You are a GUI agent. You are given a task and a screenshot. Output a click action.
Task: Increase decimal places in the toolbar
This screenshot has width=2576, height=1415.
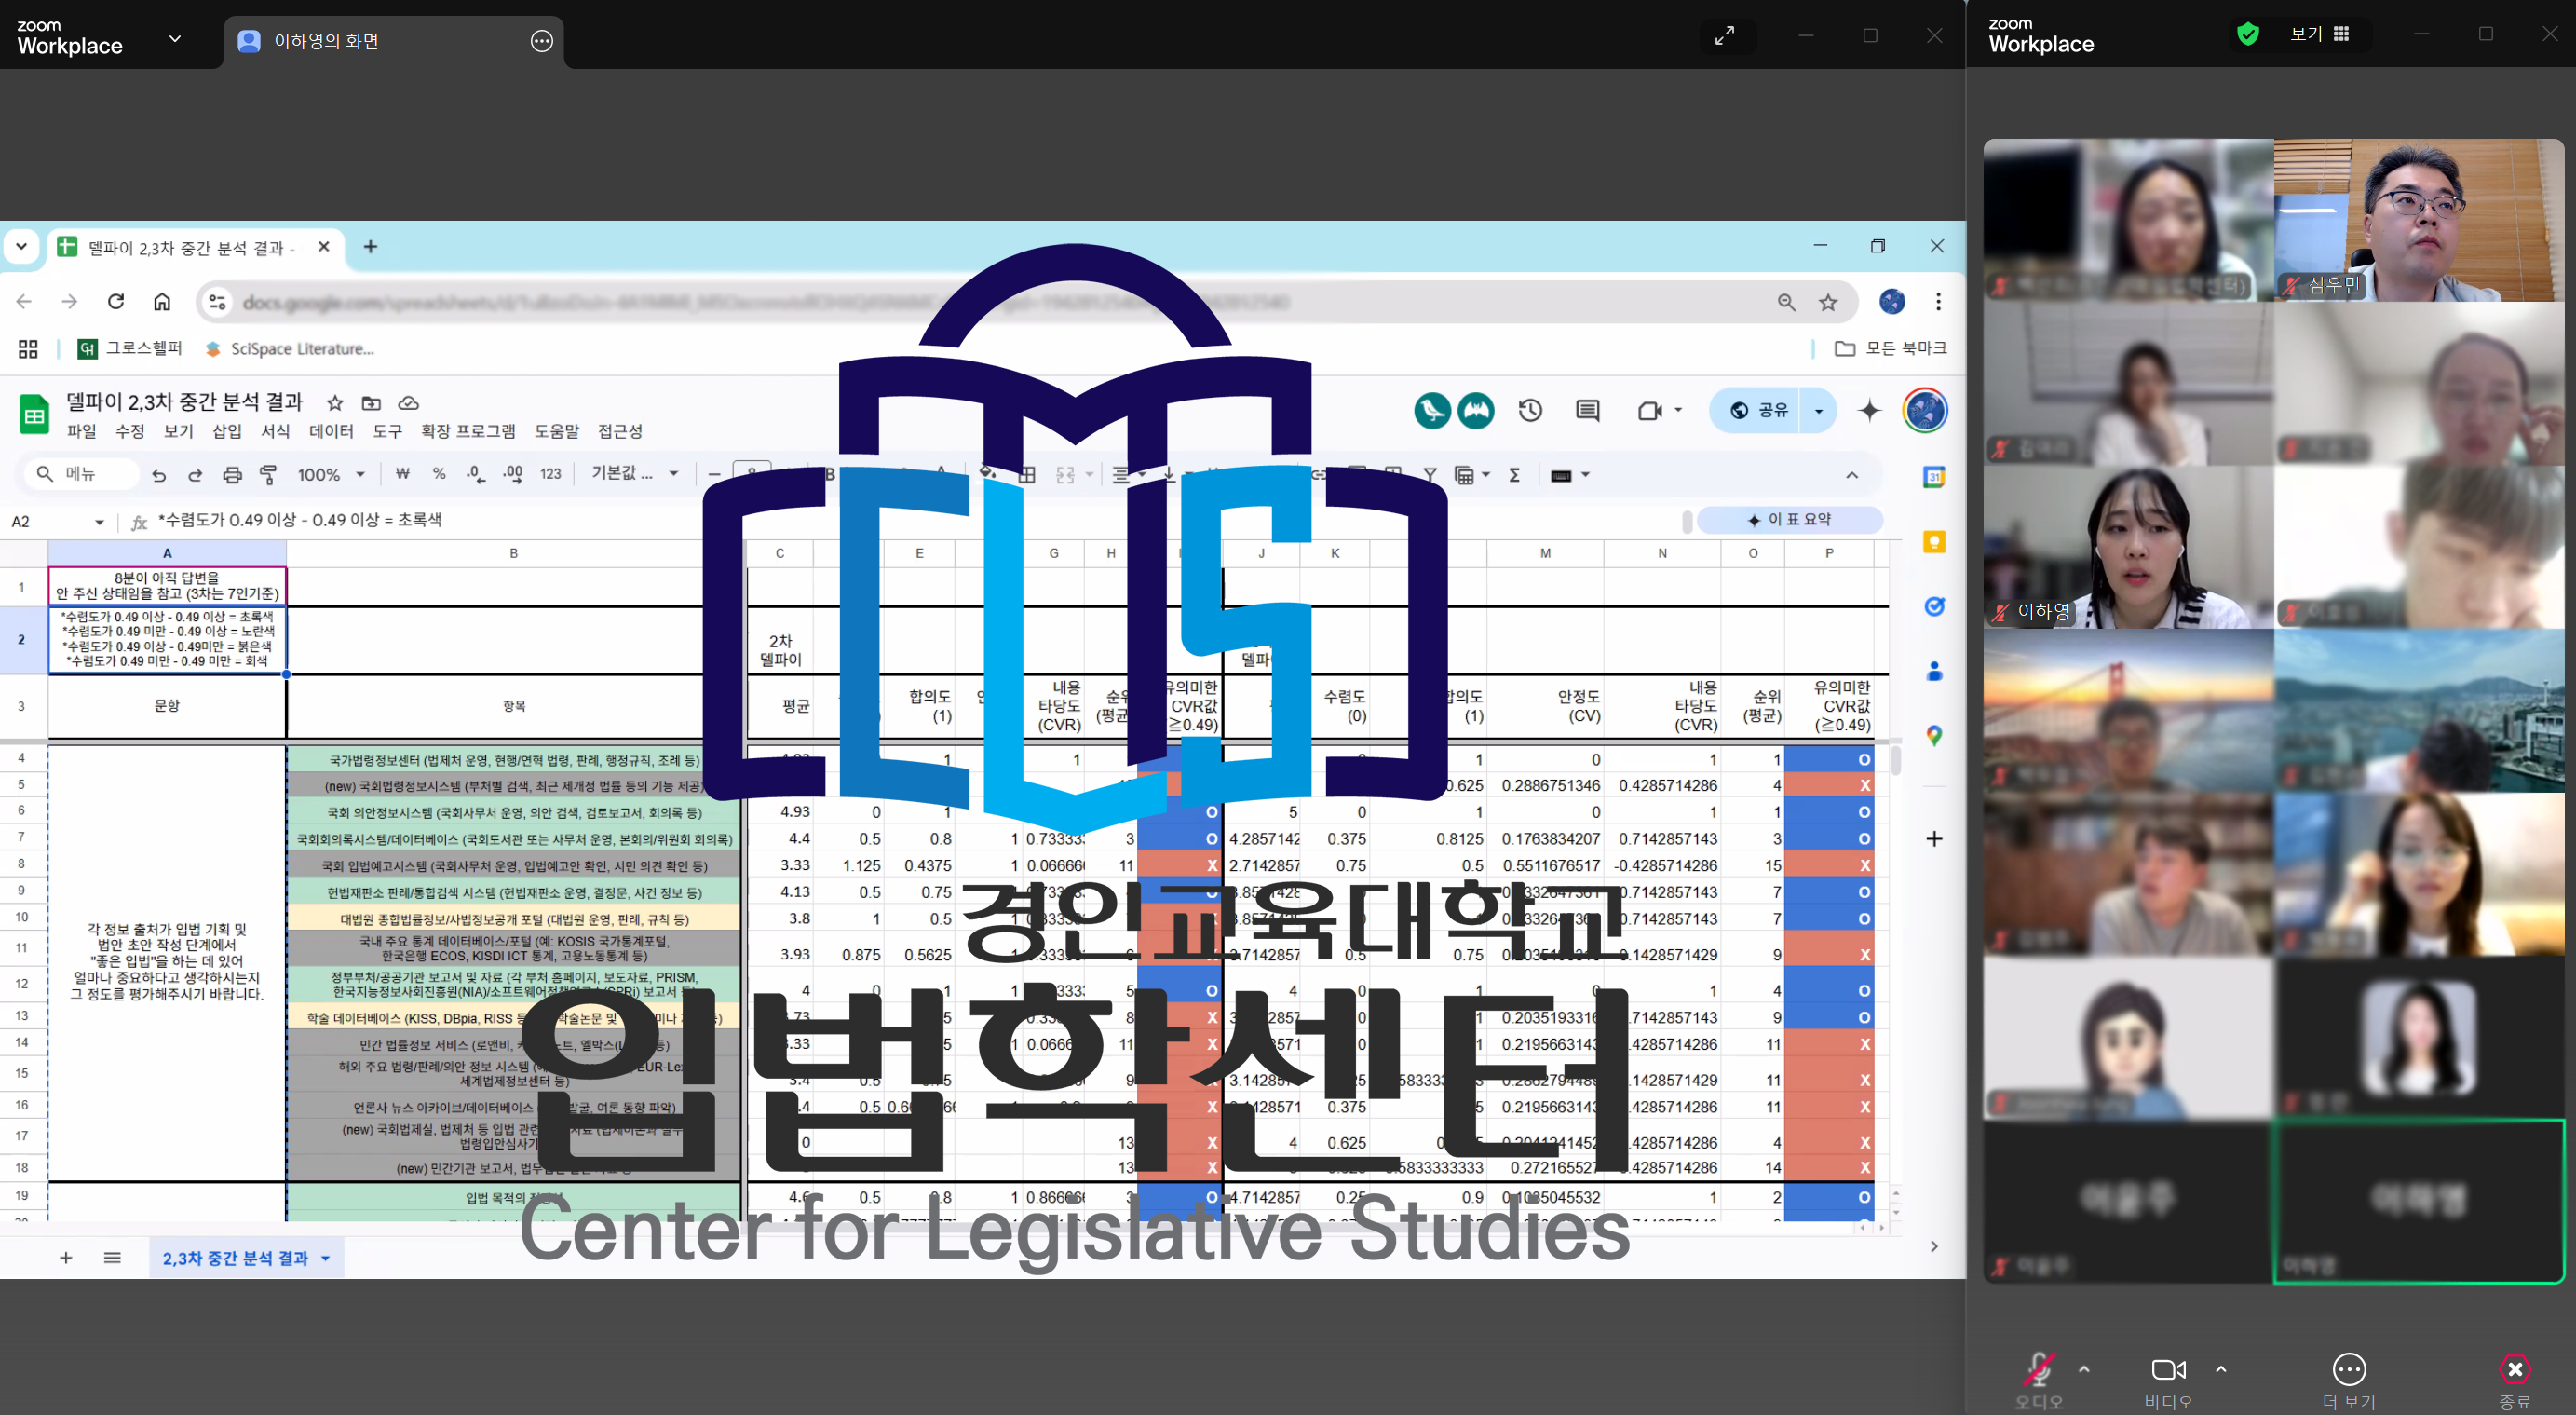click(513, 474)
